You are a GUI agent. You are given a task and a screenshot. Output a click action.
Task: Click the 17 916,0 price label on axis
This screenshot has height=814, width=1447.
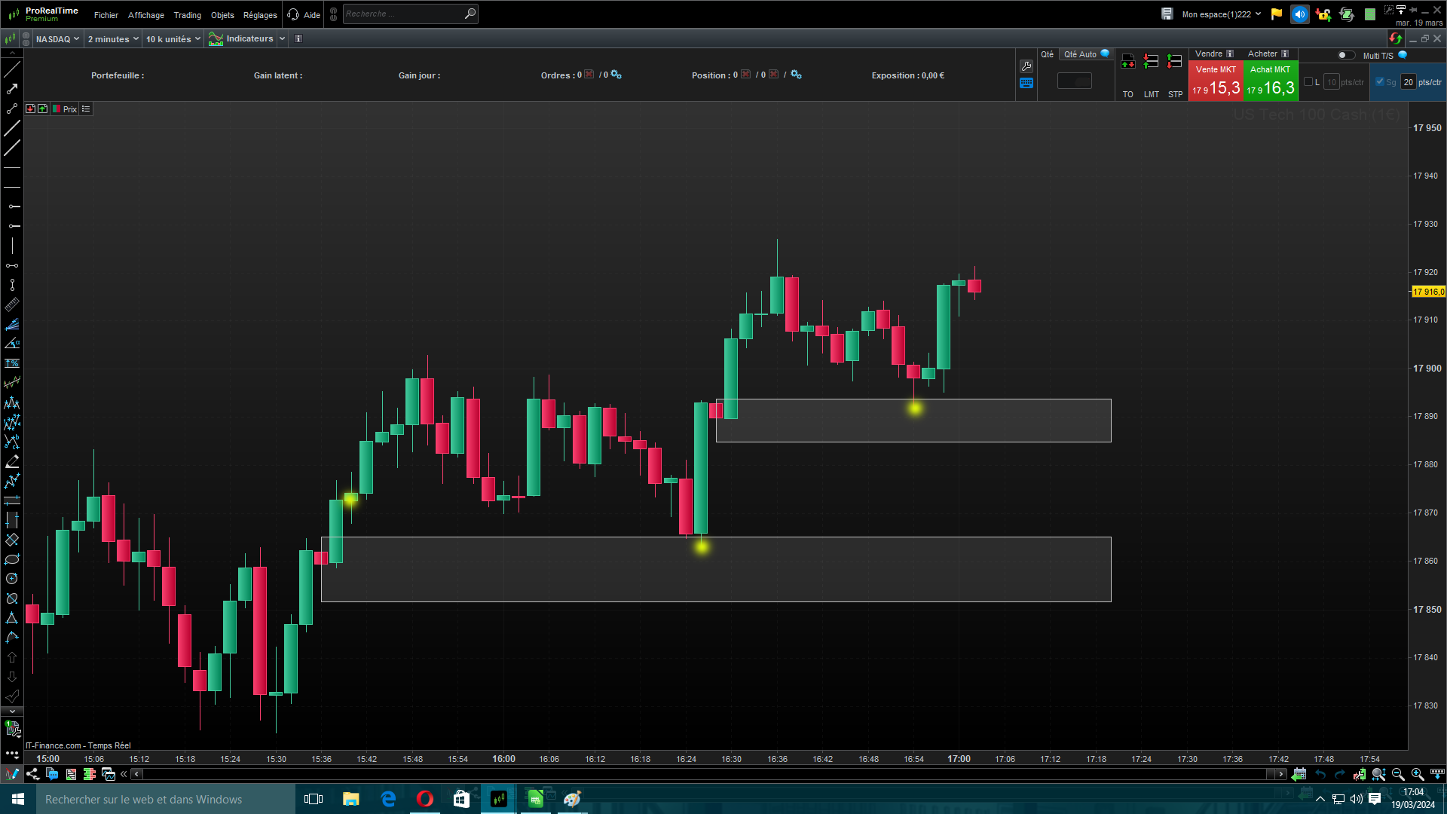click(1428, 292)
